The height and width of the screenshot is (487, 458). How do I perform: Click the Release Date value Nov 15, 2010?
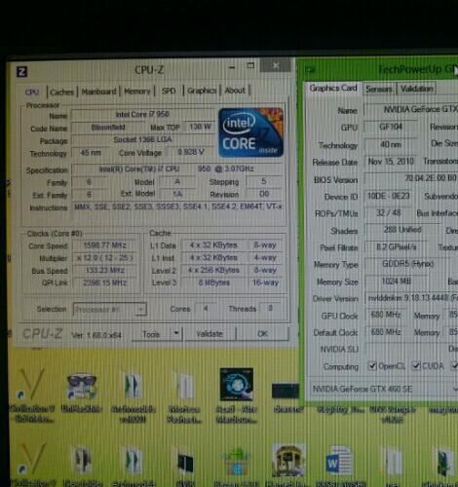coord(391,162)
